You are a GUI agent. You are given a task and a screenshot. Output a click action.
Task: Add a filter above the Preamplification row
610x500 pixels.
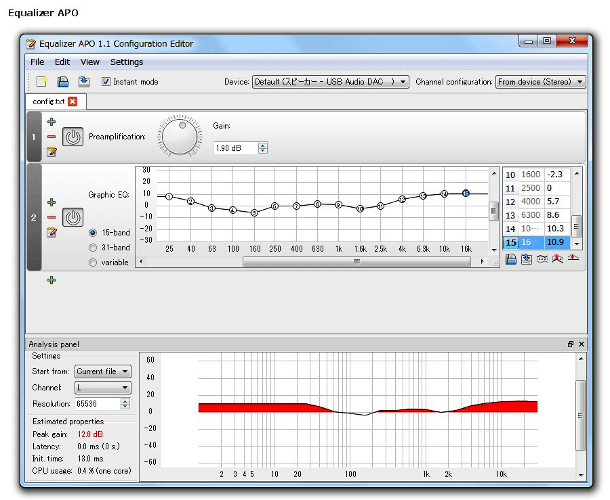[x=52, y=122]
